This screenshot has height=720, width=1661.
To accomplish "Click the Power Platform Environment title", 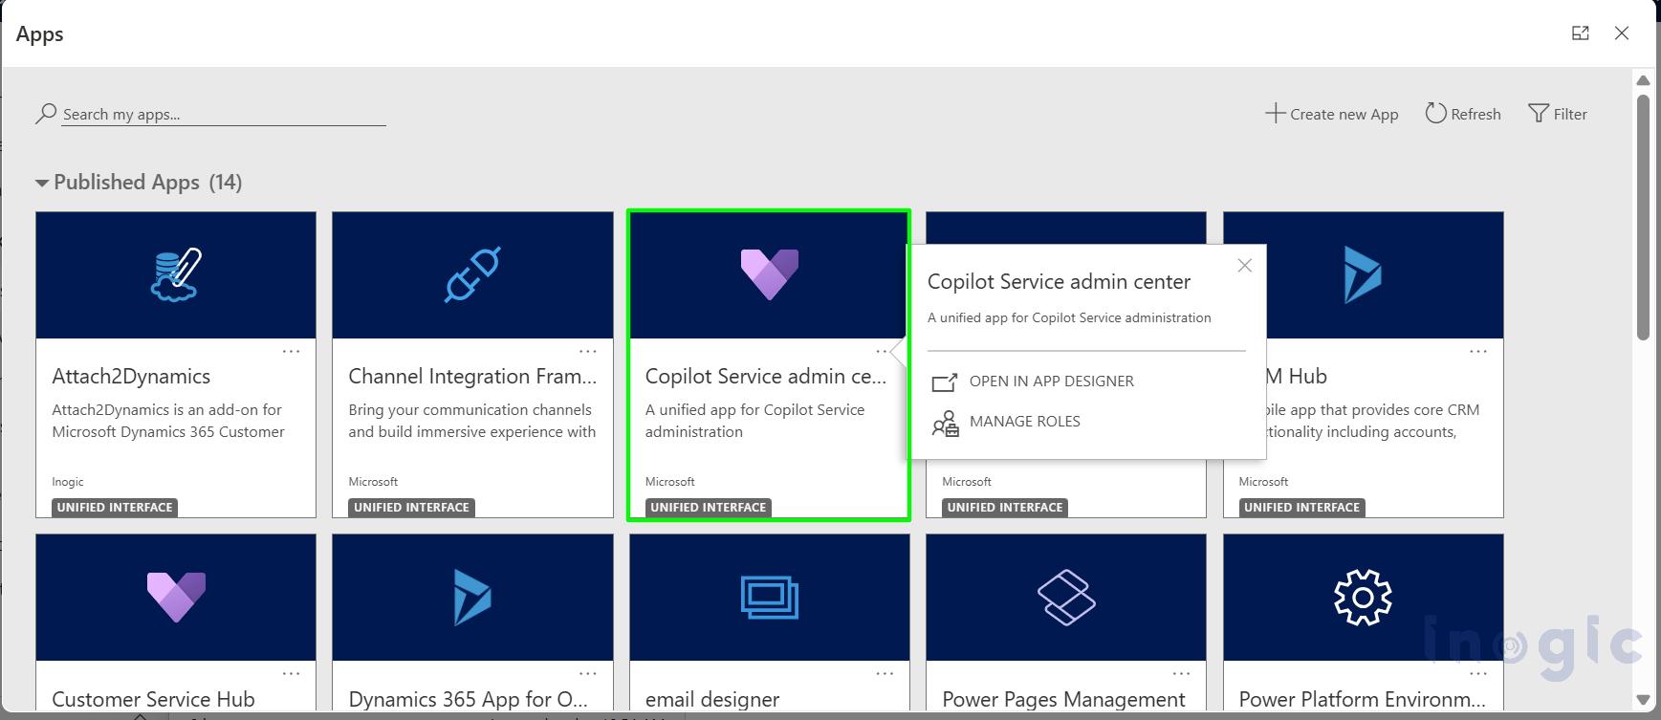I will tap(1362, 699).
